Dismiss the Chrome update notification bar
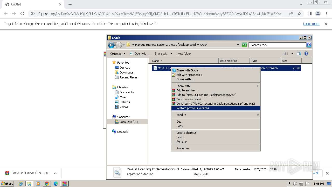 tap(326, 24)
